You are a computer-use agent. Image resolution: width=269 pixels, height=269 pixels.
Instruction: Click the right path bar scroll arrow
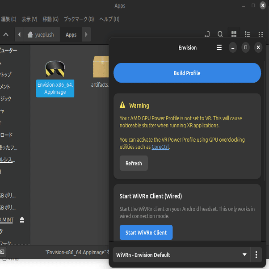(86, 34)
